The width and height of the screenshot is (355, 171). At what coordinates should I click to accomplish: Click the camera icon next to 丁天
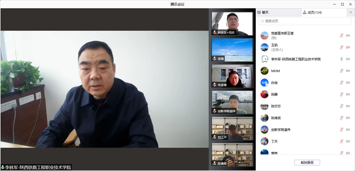pyautogui.click(x=348, y=142)
